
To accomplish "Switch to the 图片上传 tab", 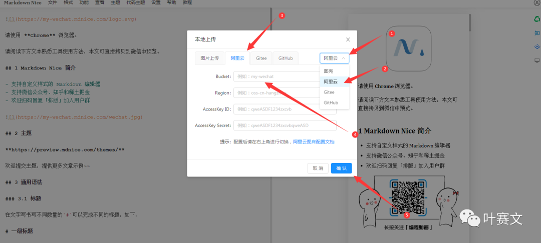I will (x=210, y=58).
